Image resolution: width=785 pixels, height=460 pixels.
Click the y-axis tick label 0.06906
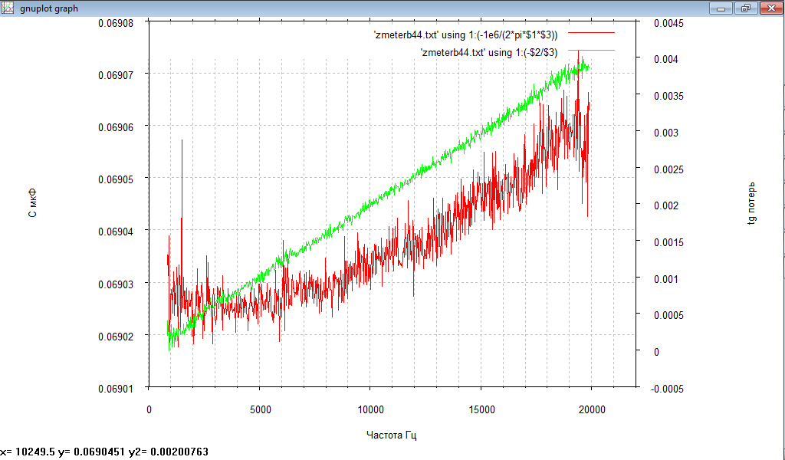click(117, 127)
